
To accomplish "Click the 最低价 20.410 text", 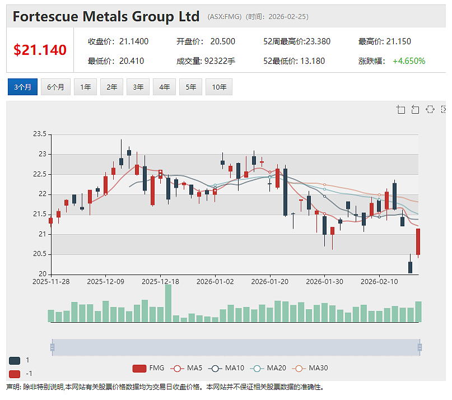I will coord(116,61).
